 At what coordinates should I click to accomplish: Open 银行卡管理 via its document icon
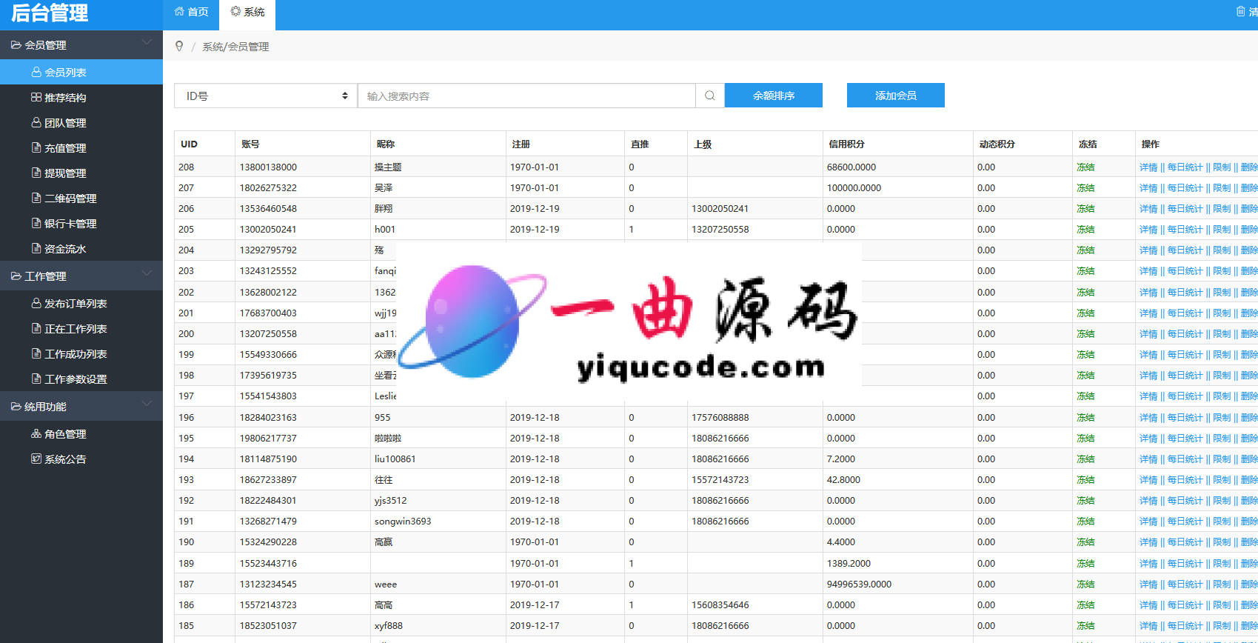36,224
